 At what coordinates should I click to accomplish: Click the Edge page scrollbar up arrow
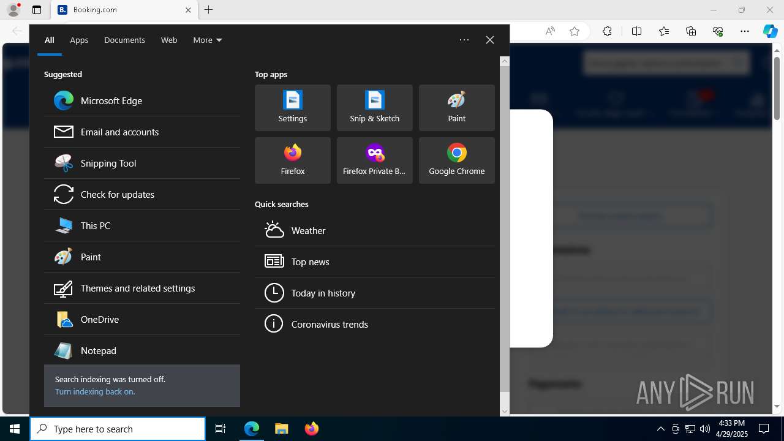tap(777, 50)
